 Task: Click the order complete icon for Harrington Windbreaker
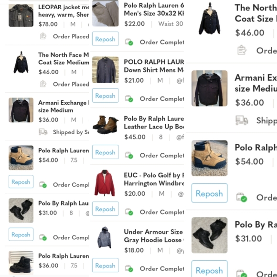pos(129,212)
